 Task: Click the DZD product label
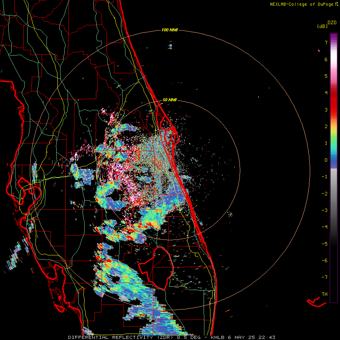[332, 23]
